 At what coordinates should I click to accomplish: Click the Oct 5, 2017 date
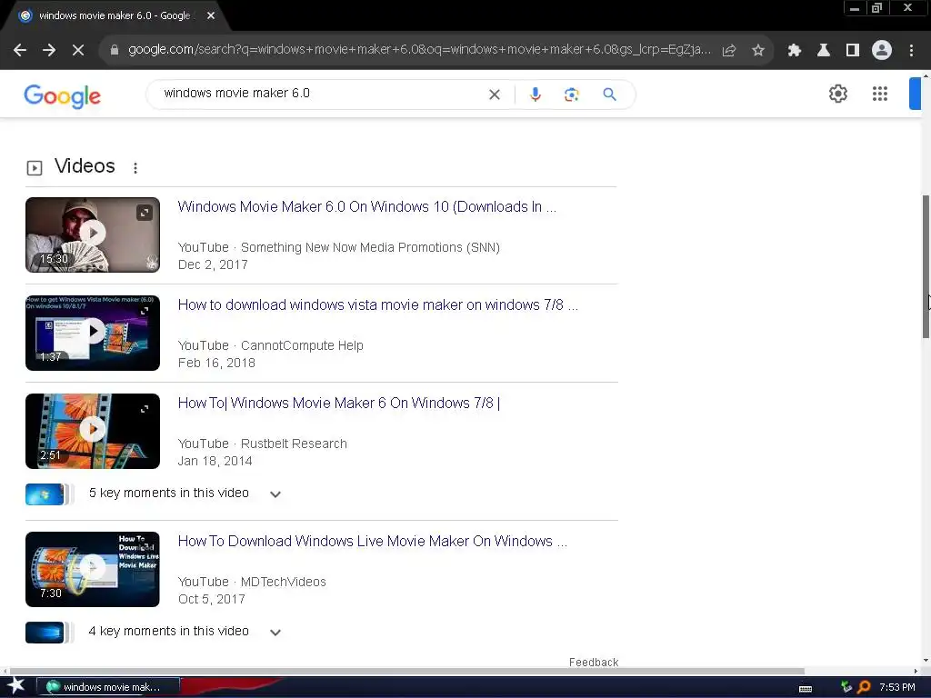[x=211, y=600]
